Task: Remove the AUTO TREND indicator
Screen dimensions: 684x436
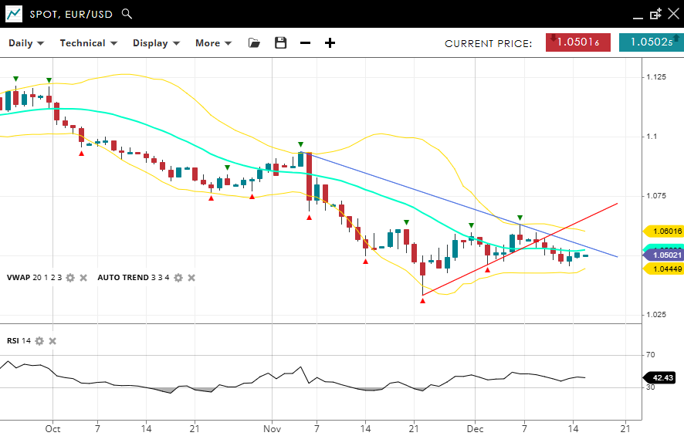Action: tap(191, 278)
